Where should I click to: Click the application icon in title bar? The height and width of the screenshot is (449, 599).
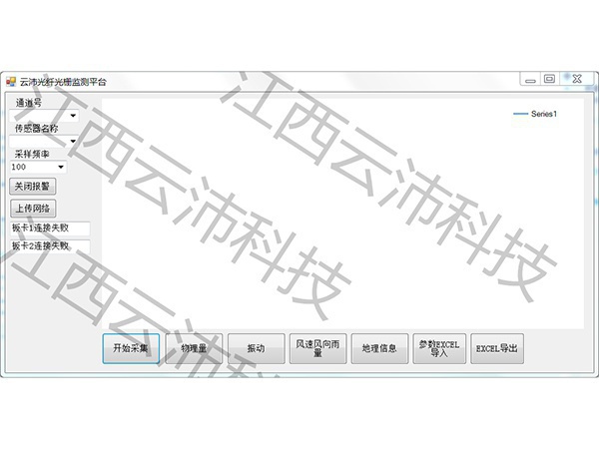point(11,81)
